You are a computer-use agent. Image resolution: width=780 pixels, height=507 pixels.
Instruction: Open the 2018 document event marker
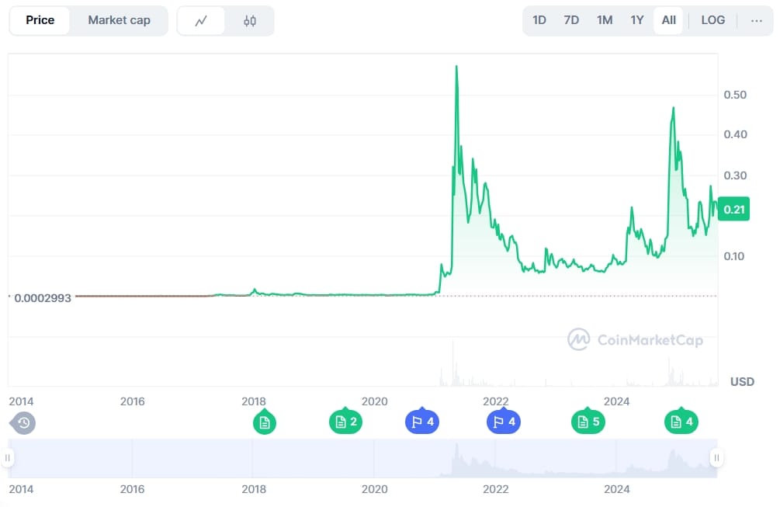pos(265,422)
